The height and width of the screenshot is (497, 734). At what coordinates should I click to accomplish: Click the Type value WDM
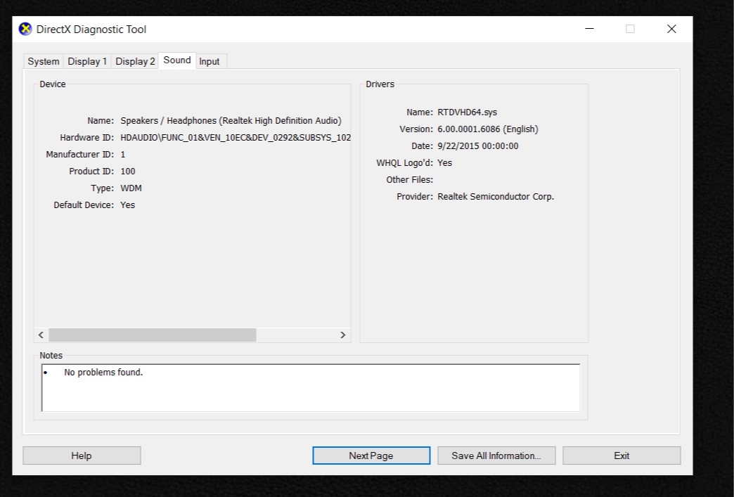click(x=131, y=188)
